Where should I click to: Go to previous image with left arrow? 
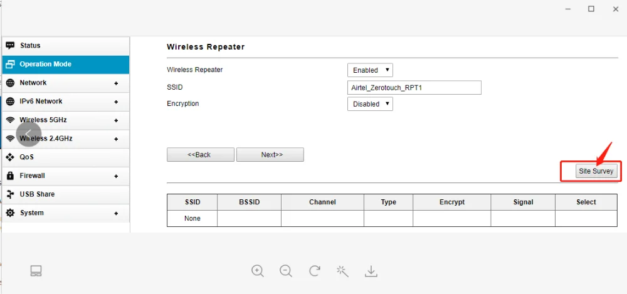(x=28, y=134)
